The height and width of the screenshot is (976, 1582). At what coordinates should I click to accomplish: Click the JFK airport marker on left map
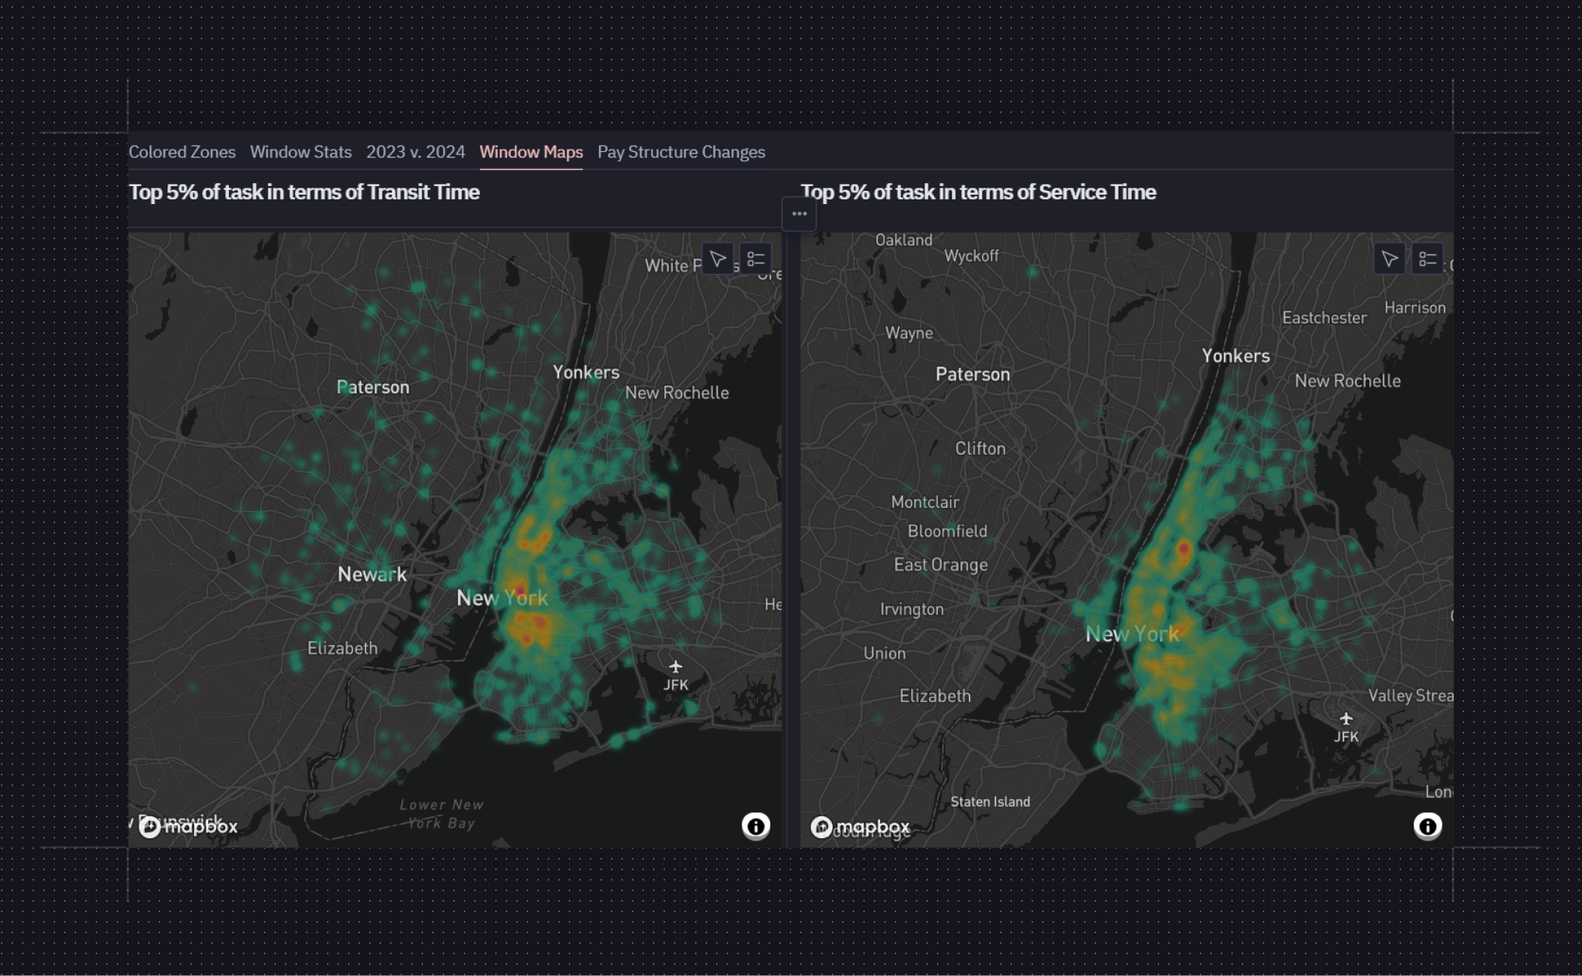[675, 676]
